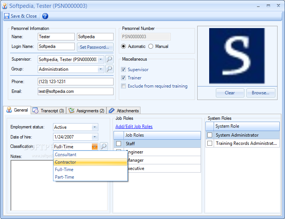Select the Staff row label
The height and width of the screenshot is (219, 285).
(x=130, y=144)
